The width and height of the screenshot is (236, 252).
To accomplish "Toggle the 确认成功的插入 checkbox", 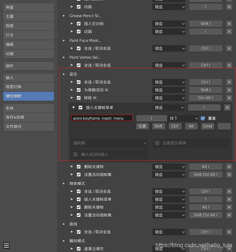I will tap(75, 154).
